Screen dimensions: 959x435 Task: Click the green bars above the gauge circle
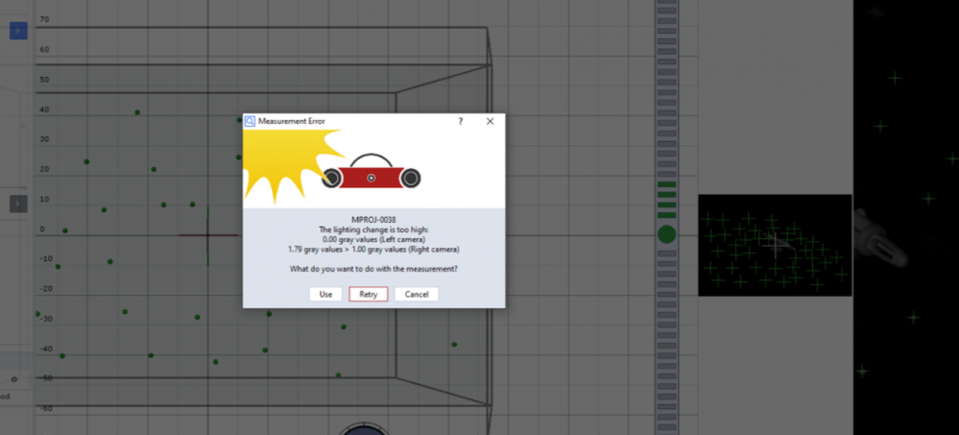click(x=667, y=199)
